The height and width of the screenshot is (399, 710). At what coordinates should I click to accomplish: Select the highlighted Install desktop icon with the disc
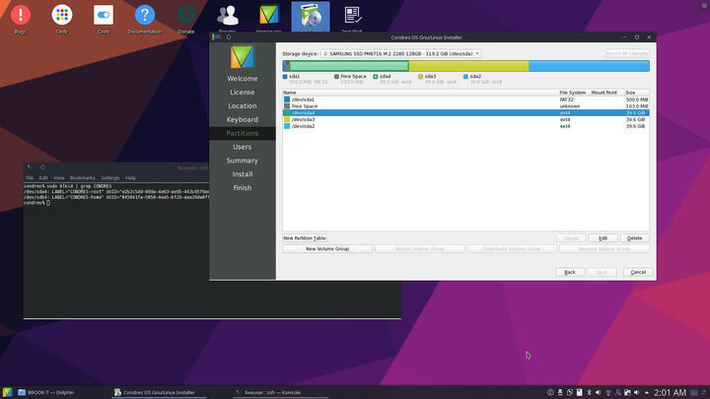point(311,17)
